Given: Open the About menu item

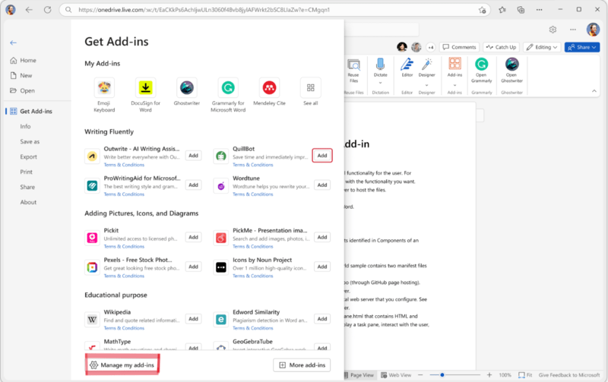Looking at the screenshot, I should [28, 202].
